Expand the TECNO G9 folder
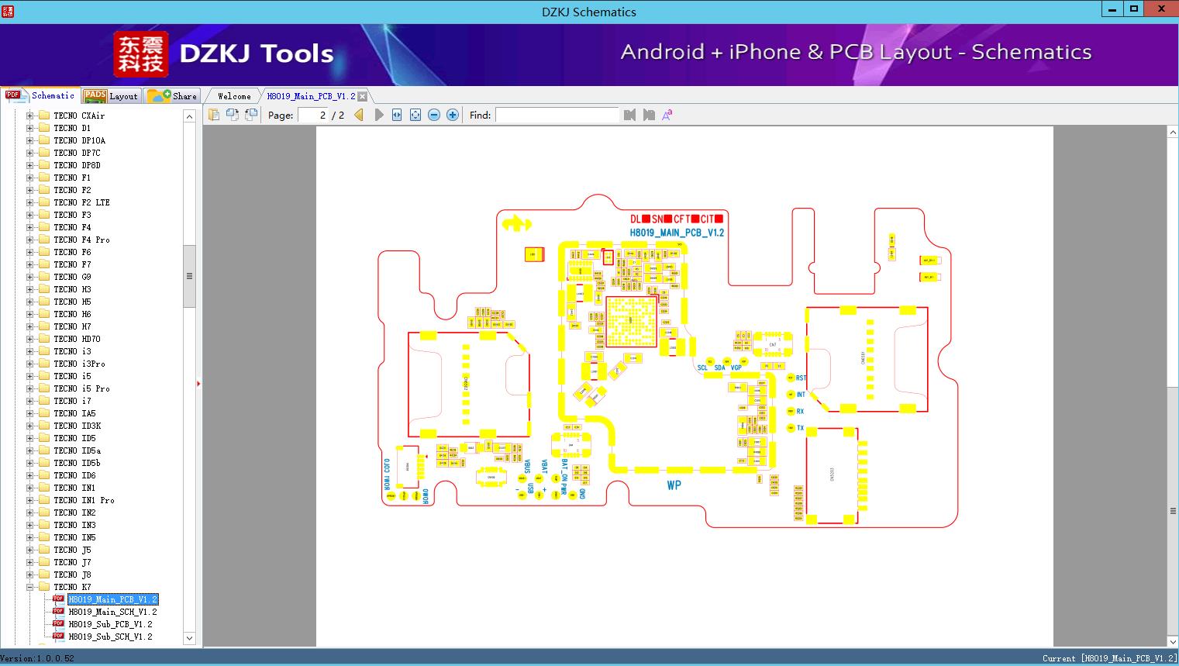The image size is (1179, 666). point(29,277)
